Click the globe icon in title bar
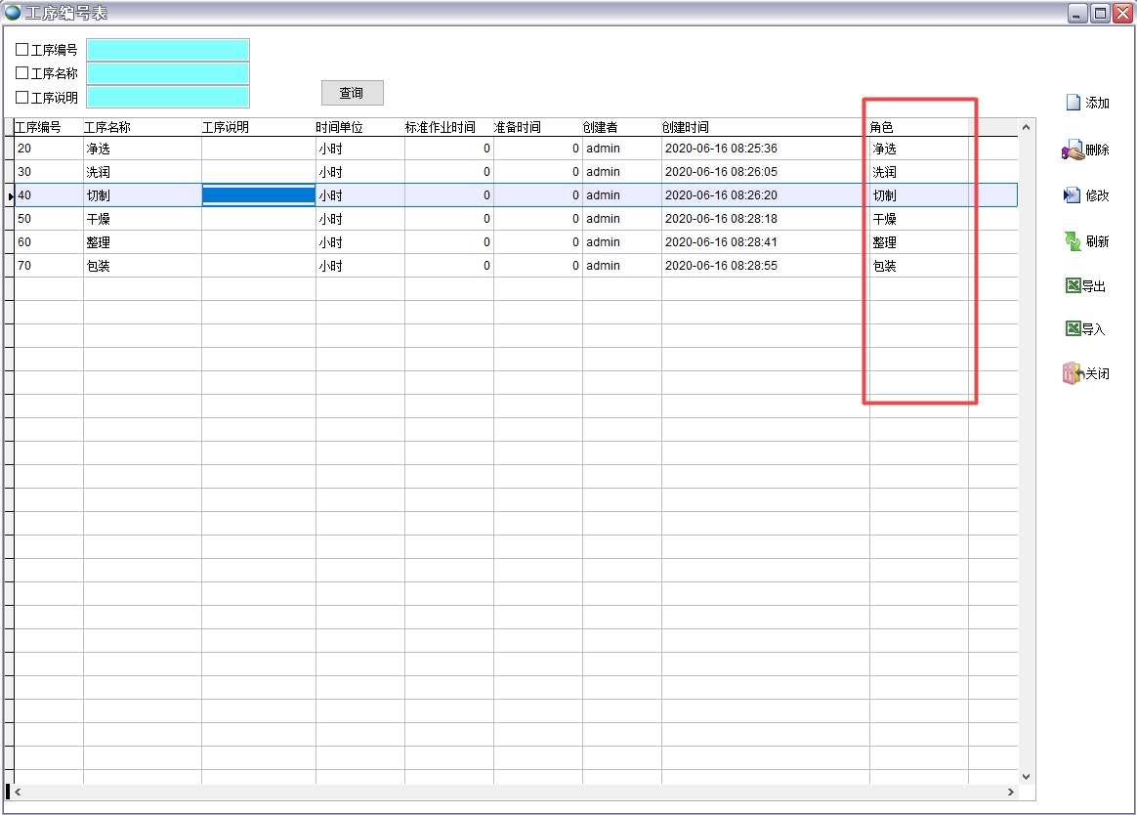The height and width of the screenshot is (815, 1137). [13, 13]
